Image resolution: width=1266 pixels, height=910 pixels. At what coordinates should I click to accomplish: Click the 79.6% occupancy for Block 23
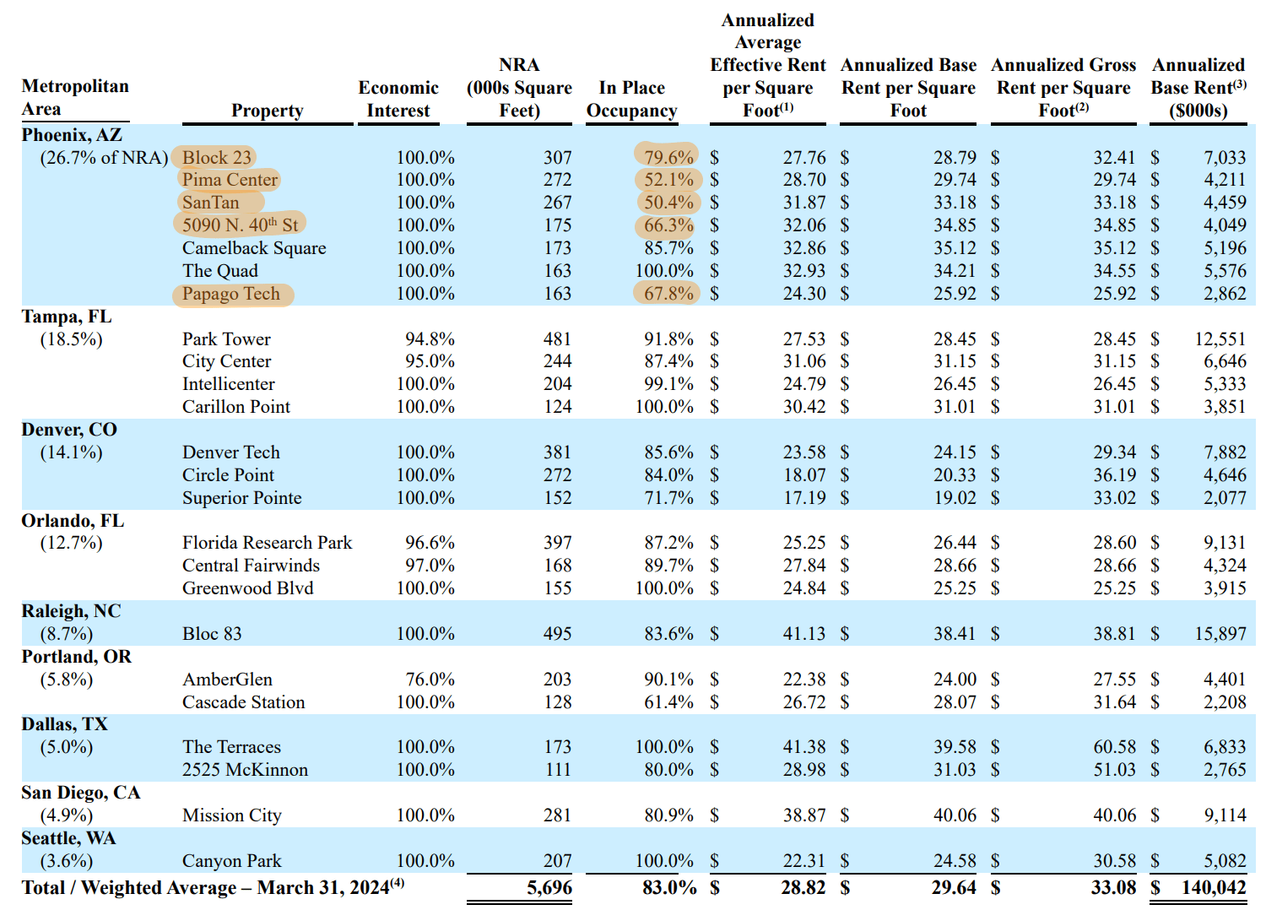(x=668, y=157)
